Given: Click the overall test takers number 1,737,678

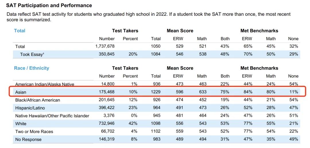Looking at the screenshot, I should pos(105,46).
